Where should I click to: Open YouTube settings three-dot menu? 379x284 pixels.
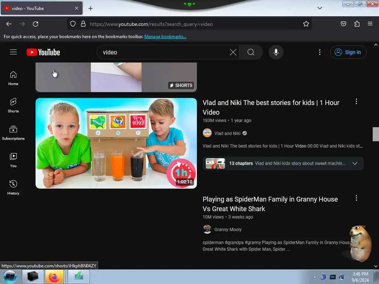[319, 52]
